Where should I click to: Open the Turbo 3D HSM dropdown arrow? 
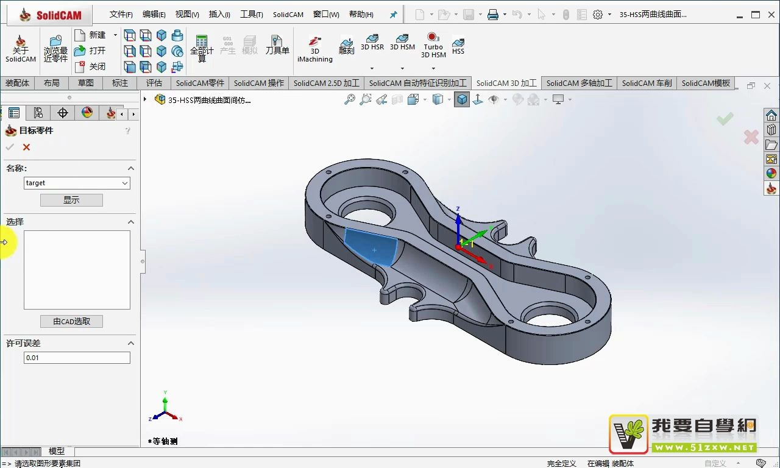tap(433, 68)
